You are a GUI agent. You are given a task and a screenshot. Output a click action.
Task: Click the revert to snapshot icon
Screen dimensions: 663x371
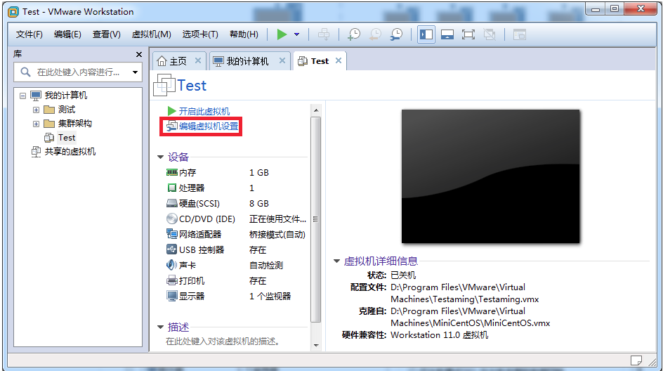(375, 34)
